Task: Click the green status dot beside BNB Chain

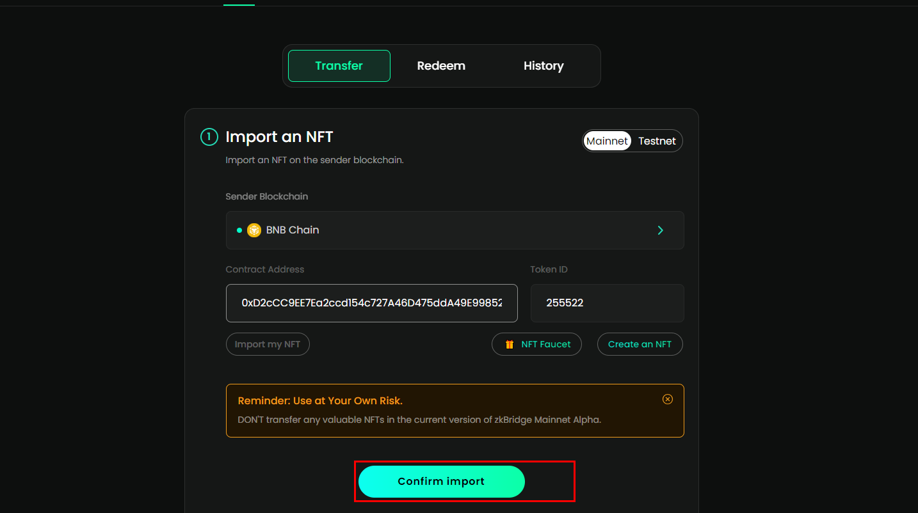Action: pos(239,230)
